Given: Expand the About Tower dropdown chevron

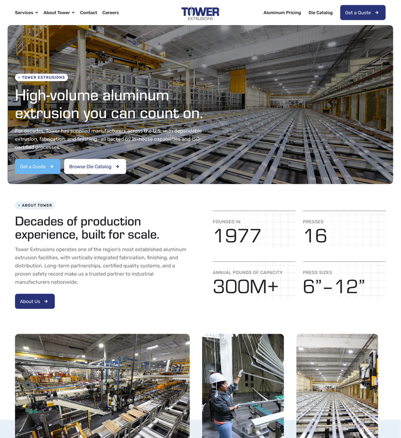Looking at the screenshot, I should point(73,13).
